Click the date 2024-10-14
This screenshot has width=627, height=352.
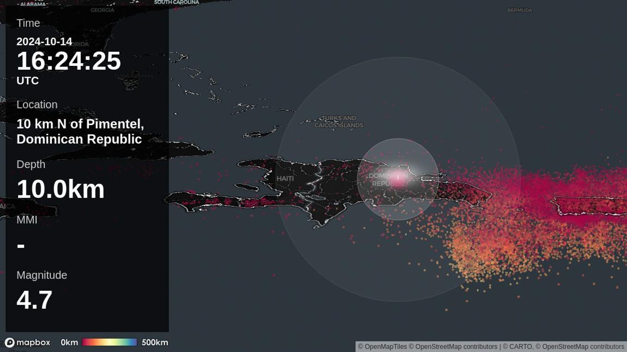click(44, 42)
